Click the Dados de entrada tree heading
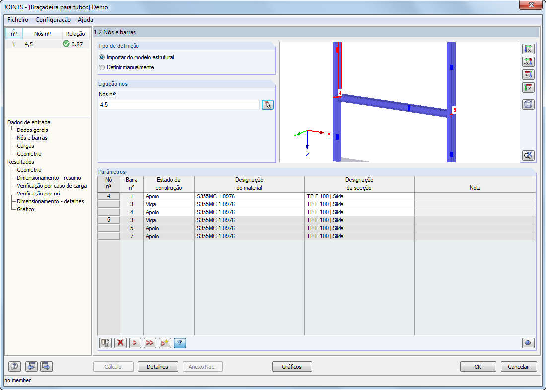 click(x=29, y=122)
